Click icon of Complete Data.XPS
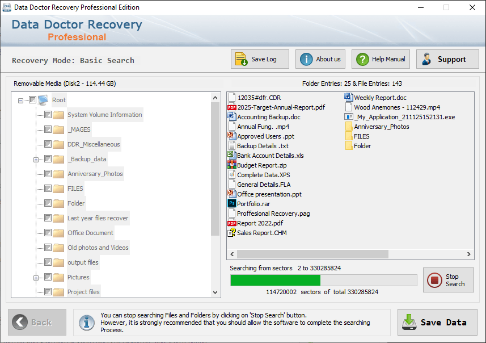This screenshot has width=486, height=343. click(231, 174)
